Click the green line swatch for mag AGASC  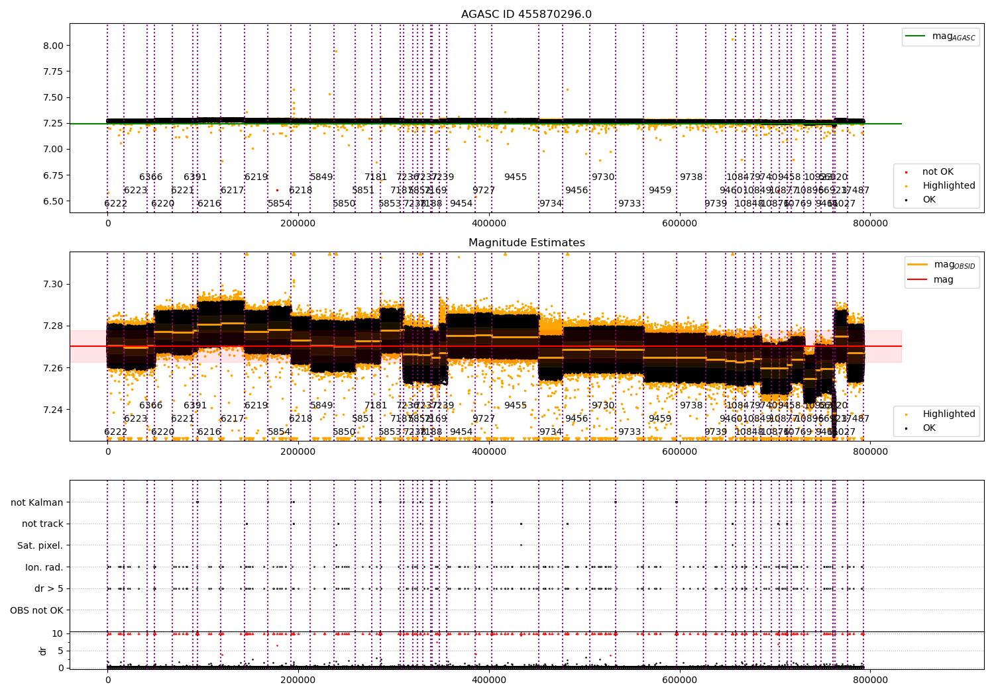tap(915, 36)
